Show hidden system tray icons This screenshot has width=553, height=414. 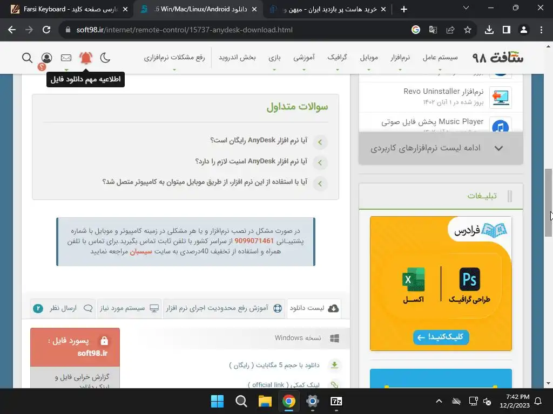click(x=439, y=401)
